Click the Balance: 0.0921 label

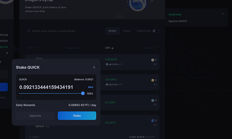(84, 79)
